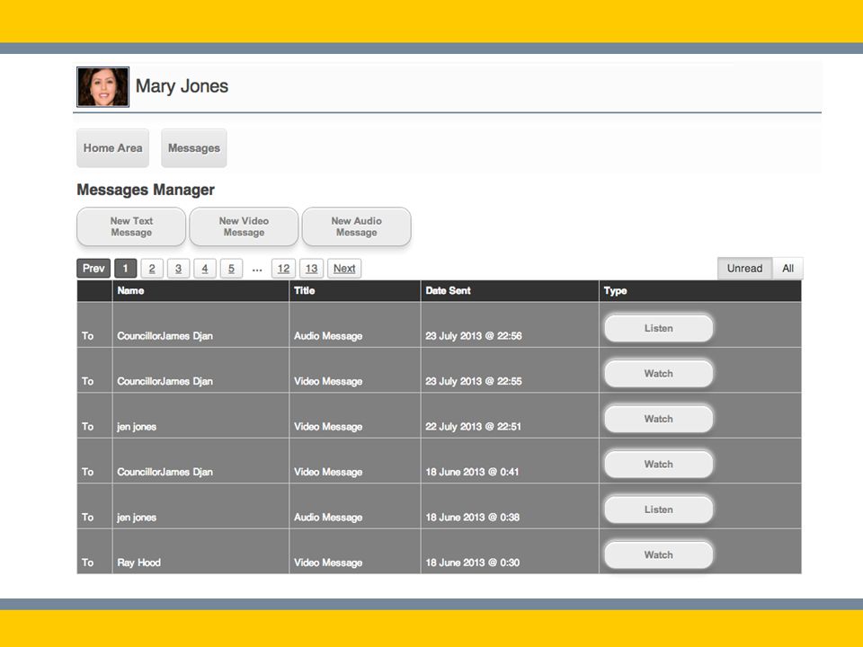
Task: Go to page 4
Action: point(205,269)
